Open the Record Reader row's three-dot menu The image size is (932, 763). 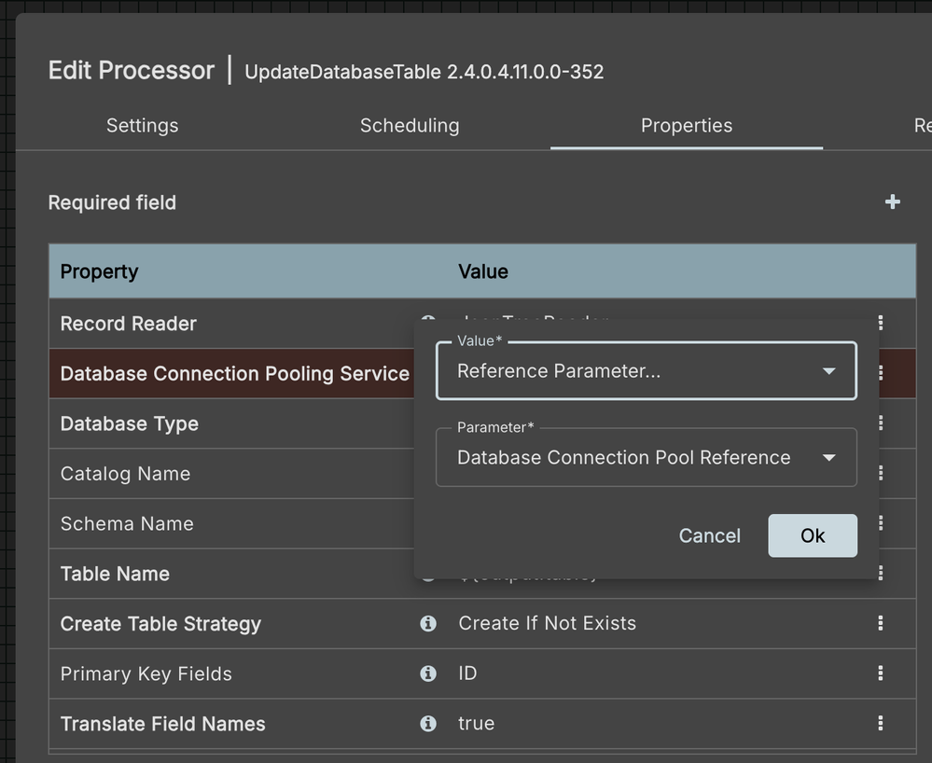(x=880, y=323)
